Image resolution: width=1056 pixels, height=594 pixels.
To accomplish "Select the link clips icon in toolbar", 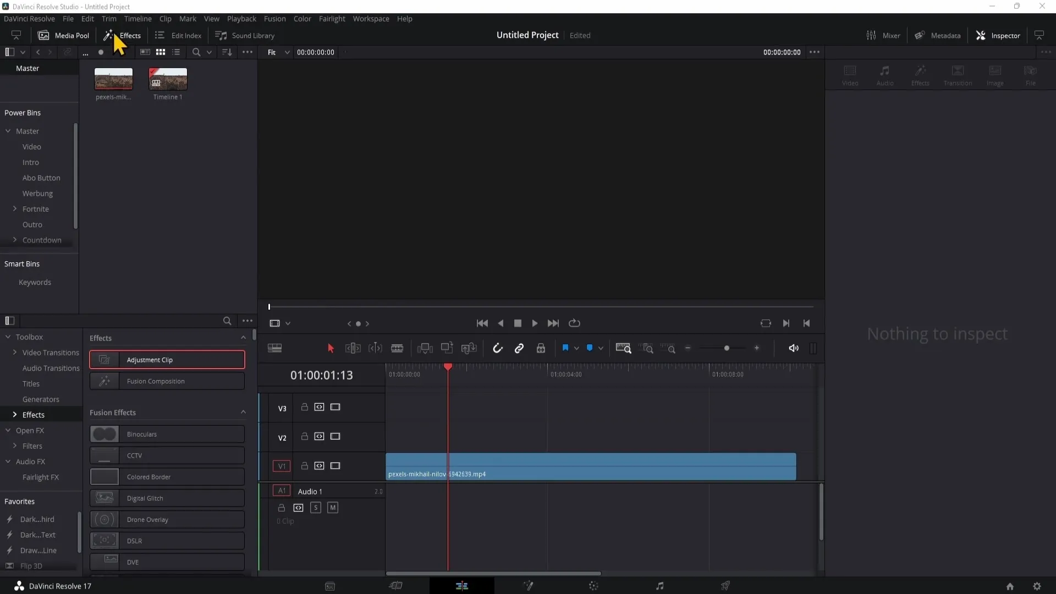I will pos(519,348).
